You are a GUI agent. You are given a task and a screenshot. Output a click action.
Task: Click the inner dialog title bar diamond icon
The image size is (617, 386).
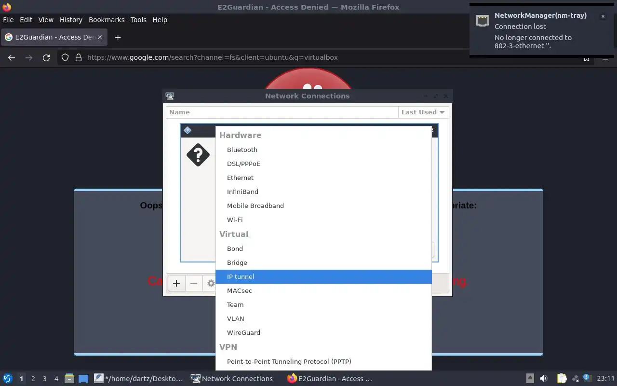tap(188, 130)
